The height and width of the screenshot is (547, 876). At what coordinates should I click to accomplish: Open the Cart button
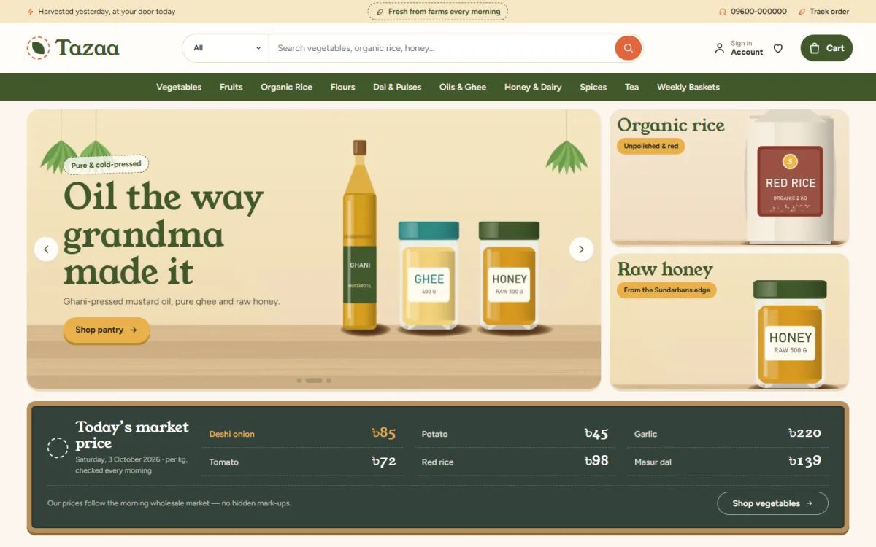tap(826, 48)
